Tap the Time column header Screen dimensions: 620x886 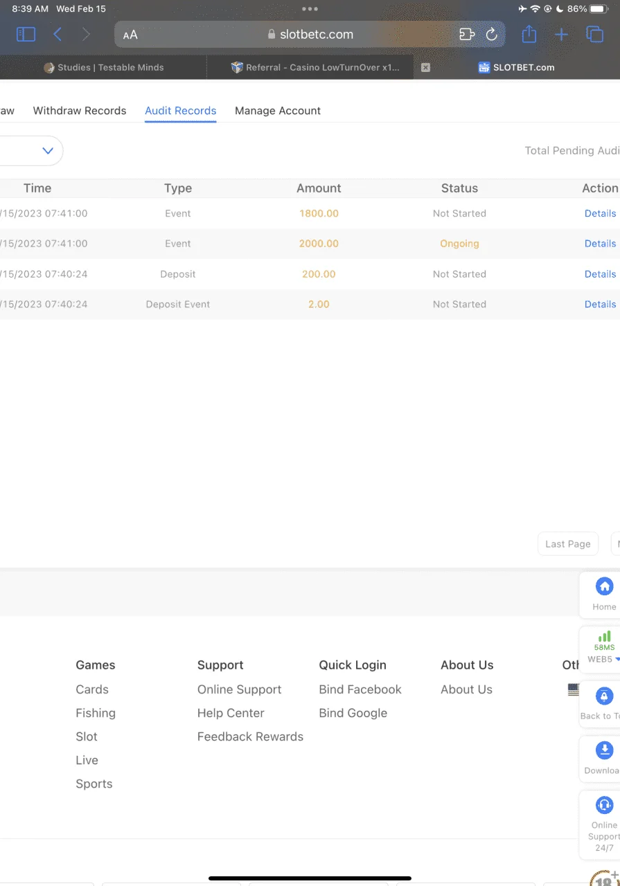[x=37, y=188]
